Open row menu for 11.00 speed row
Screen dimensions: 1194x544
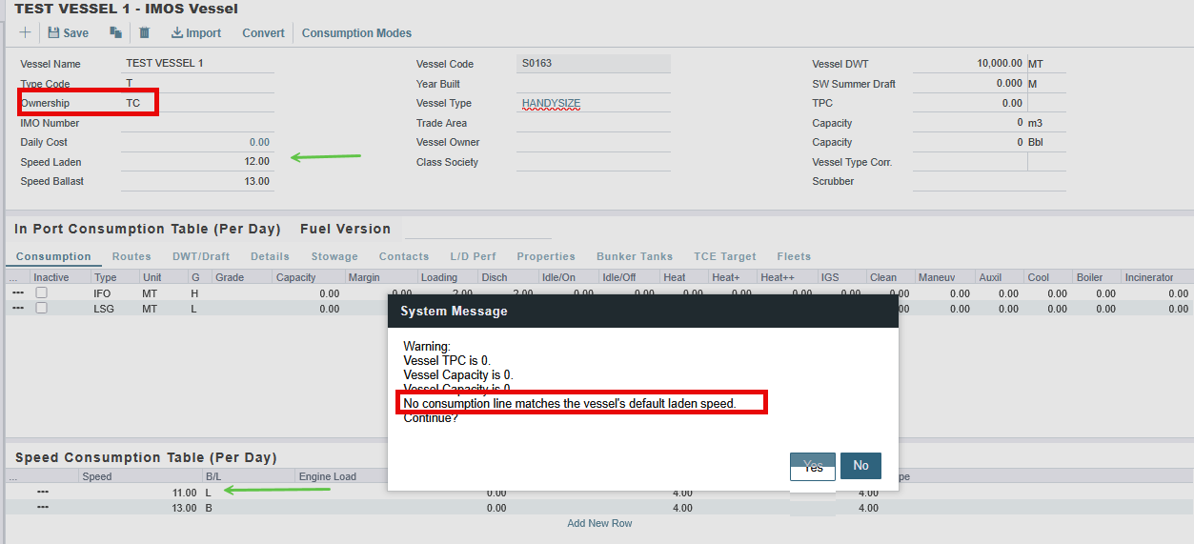click(x=43, y=493)
